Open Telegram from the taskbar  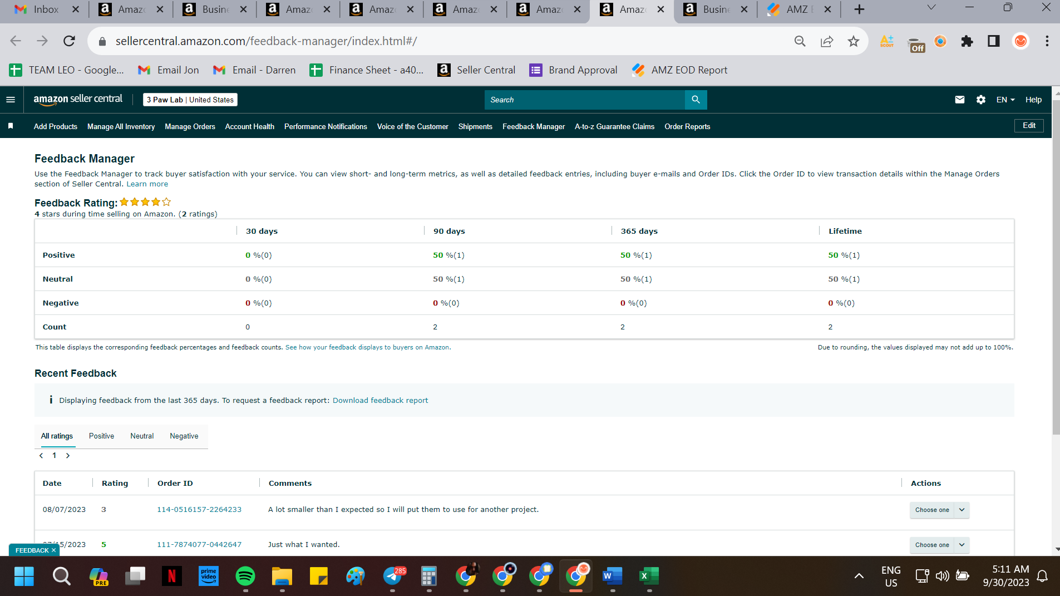[x=393, y=576]
